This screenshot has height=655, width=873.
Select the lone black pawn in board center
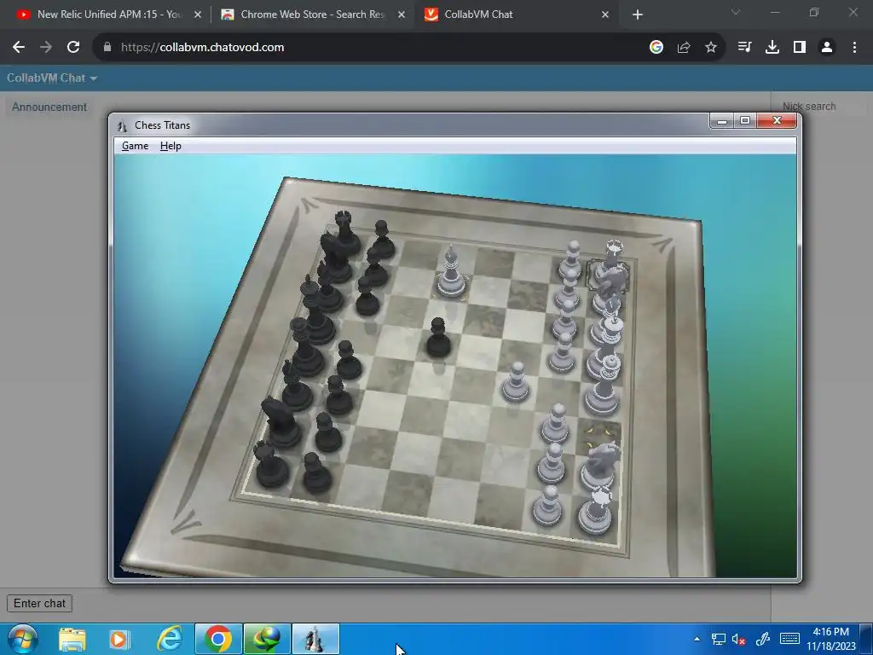coord(438,339)
